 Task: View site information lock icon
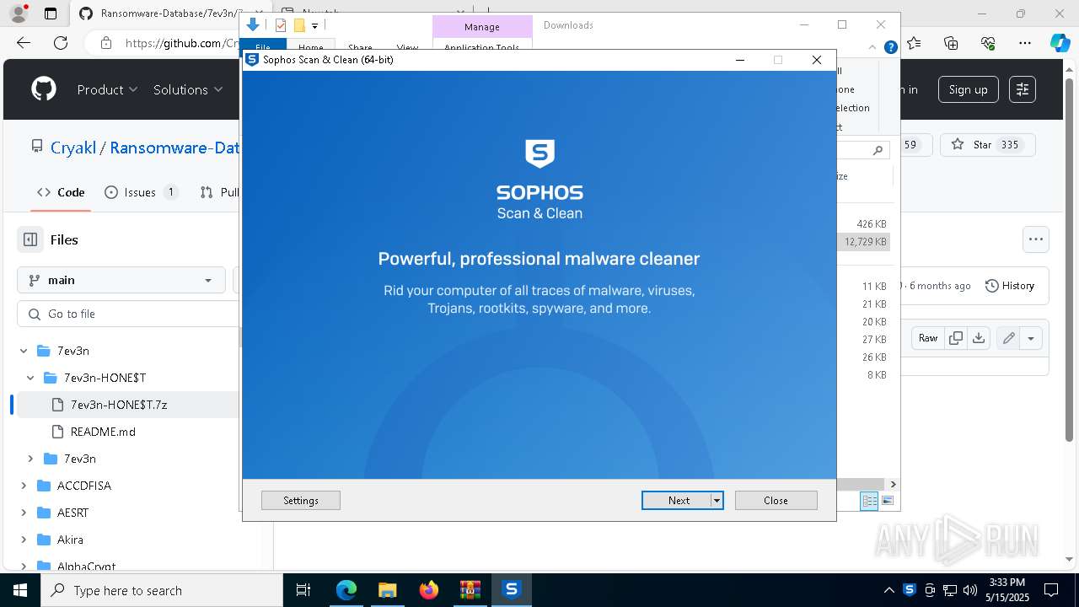pyautogui.click(x=105, y=43)
